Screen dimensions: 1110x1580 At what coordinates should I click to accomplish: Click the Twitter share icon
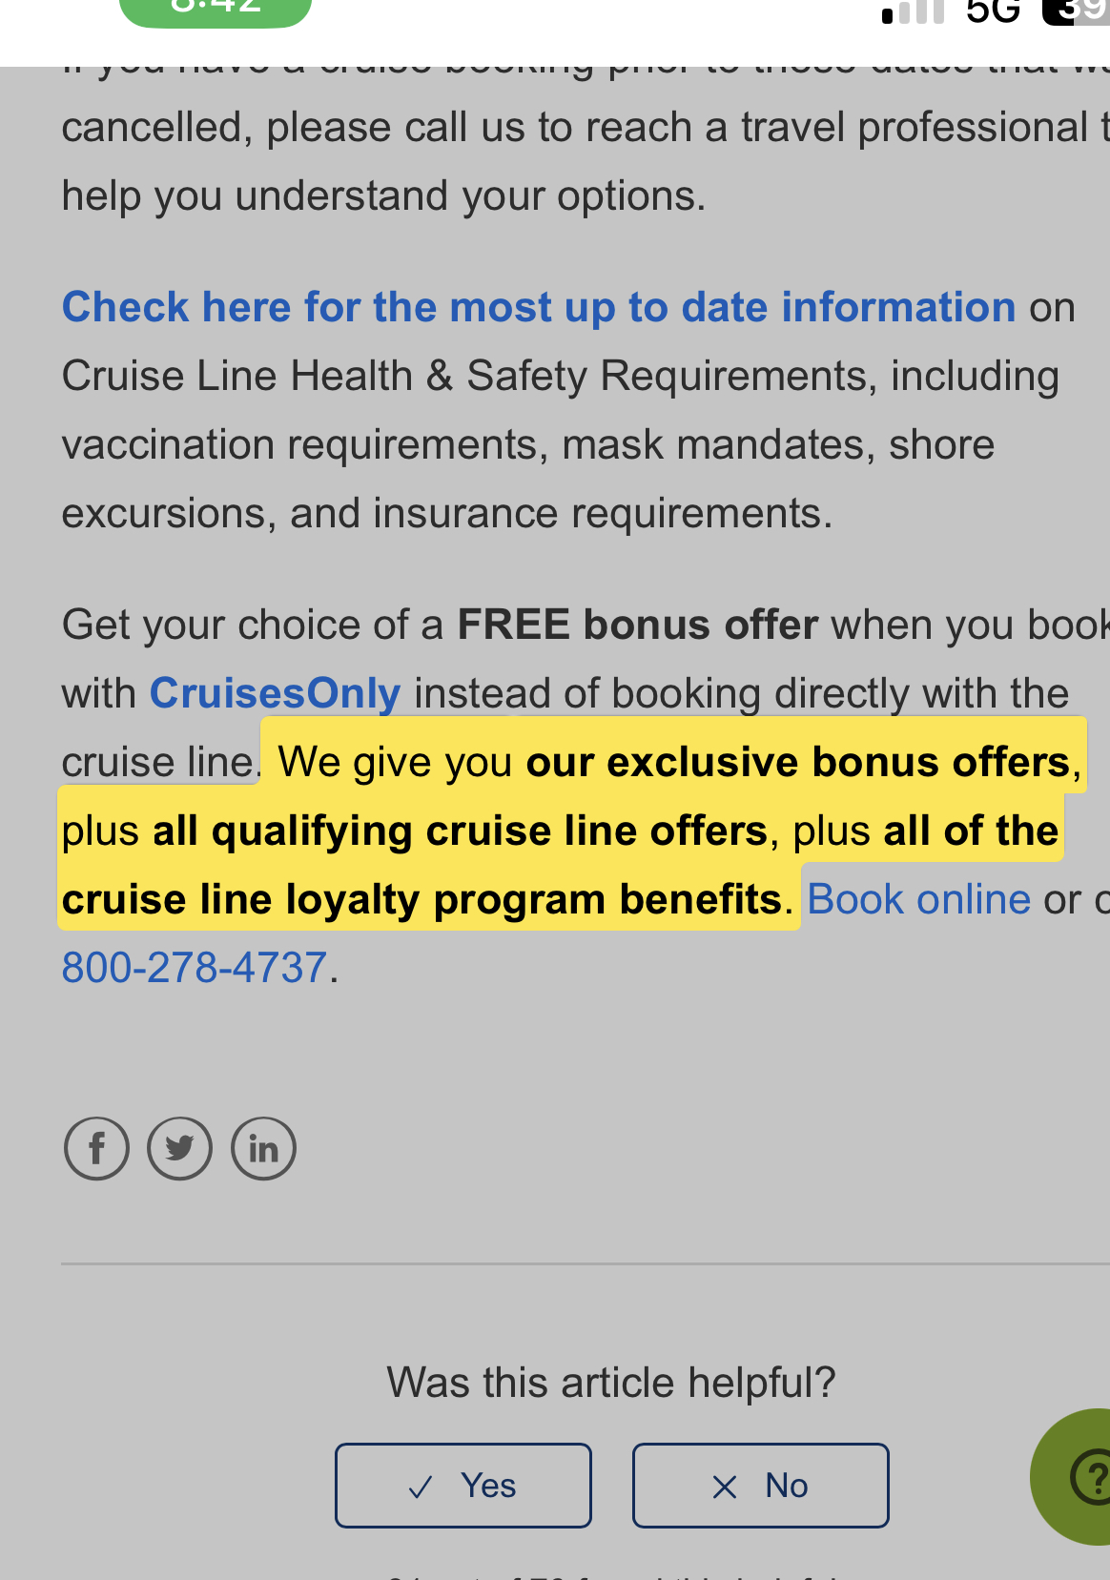click(x=179, y=1148)
